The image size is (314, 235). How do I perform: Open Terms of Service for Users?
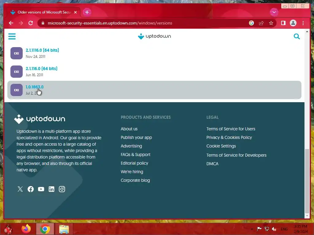tap(231, 129)
